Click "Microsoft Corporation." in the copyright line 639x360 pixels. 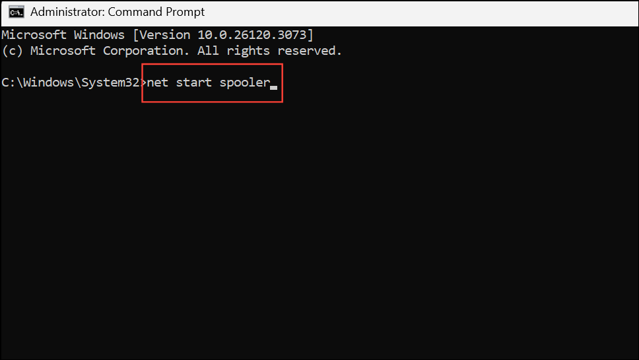(x=110, y=51)
